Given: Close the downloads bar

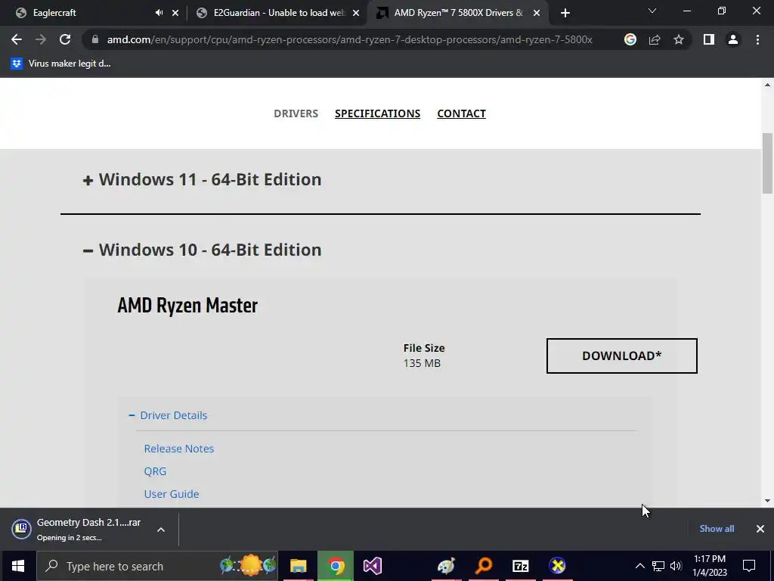Looking at the screenshot, I should coord(760,529).
